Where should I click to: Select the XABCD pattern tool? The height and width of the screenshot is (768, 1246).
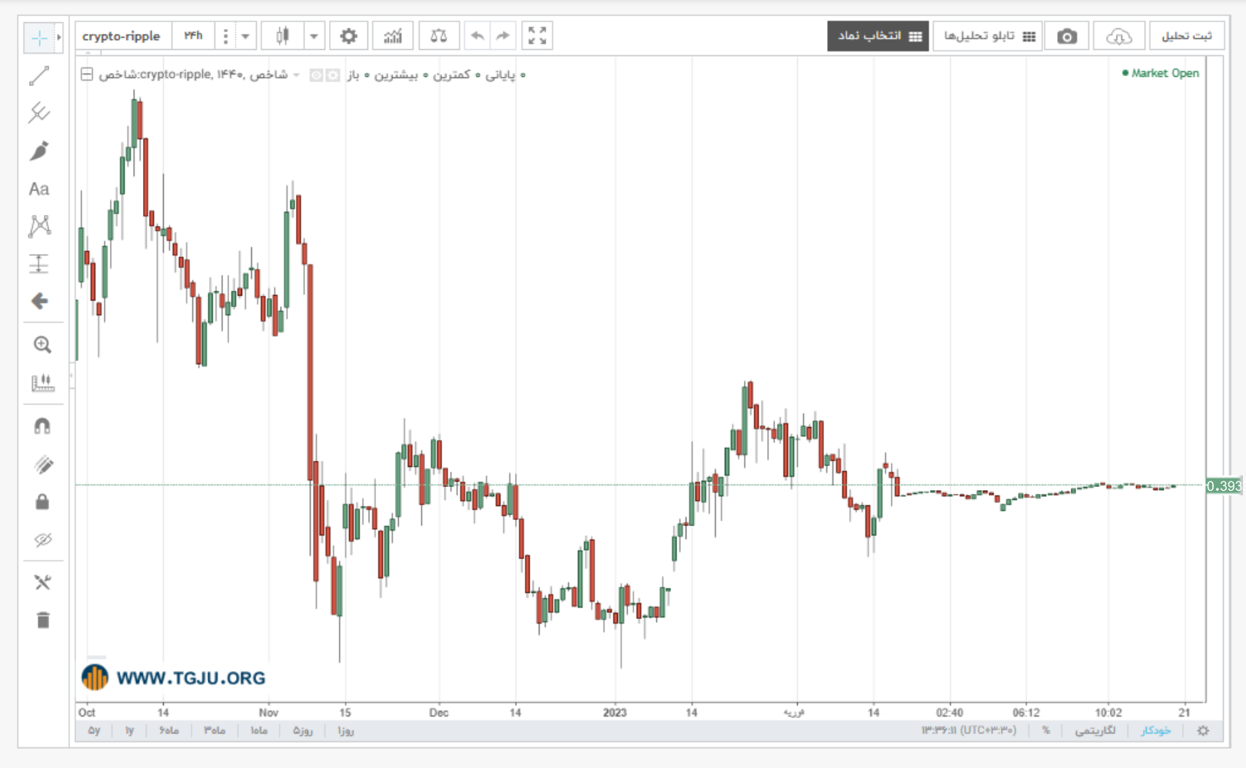(39, 226)
